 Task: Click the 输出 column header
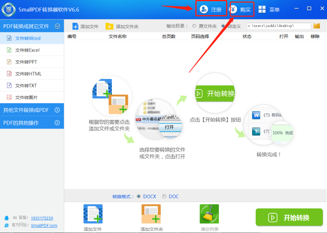point(299,36)
